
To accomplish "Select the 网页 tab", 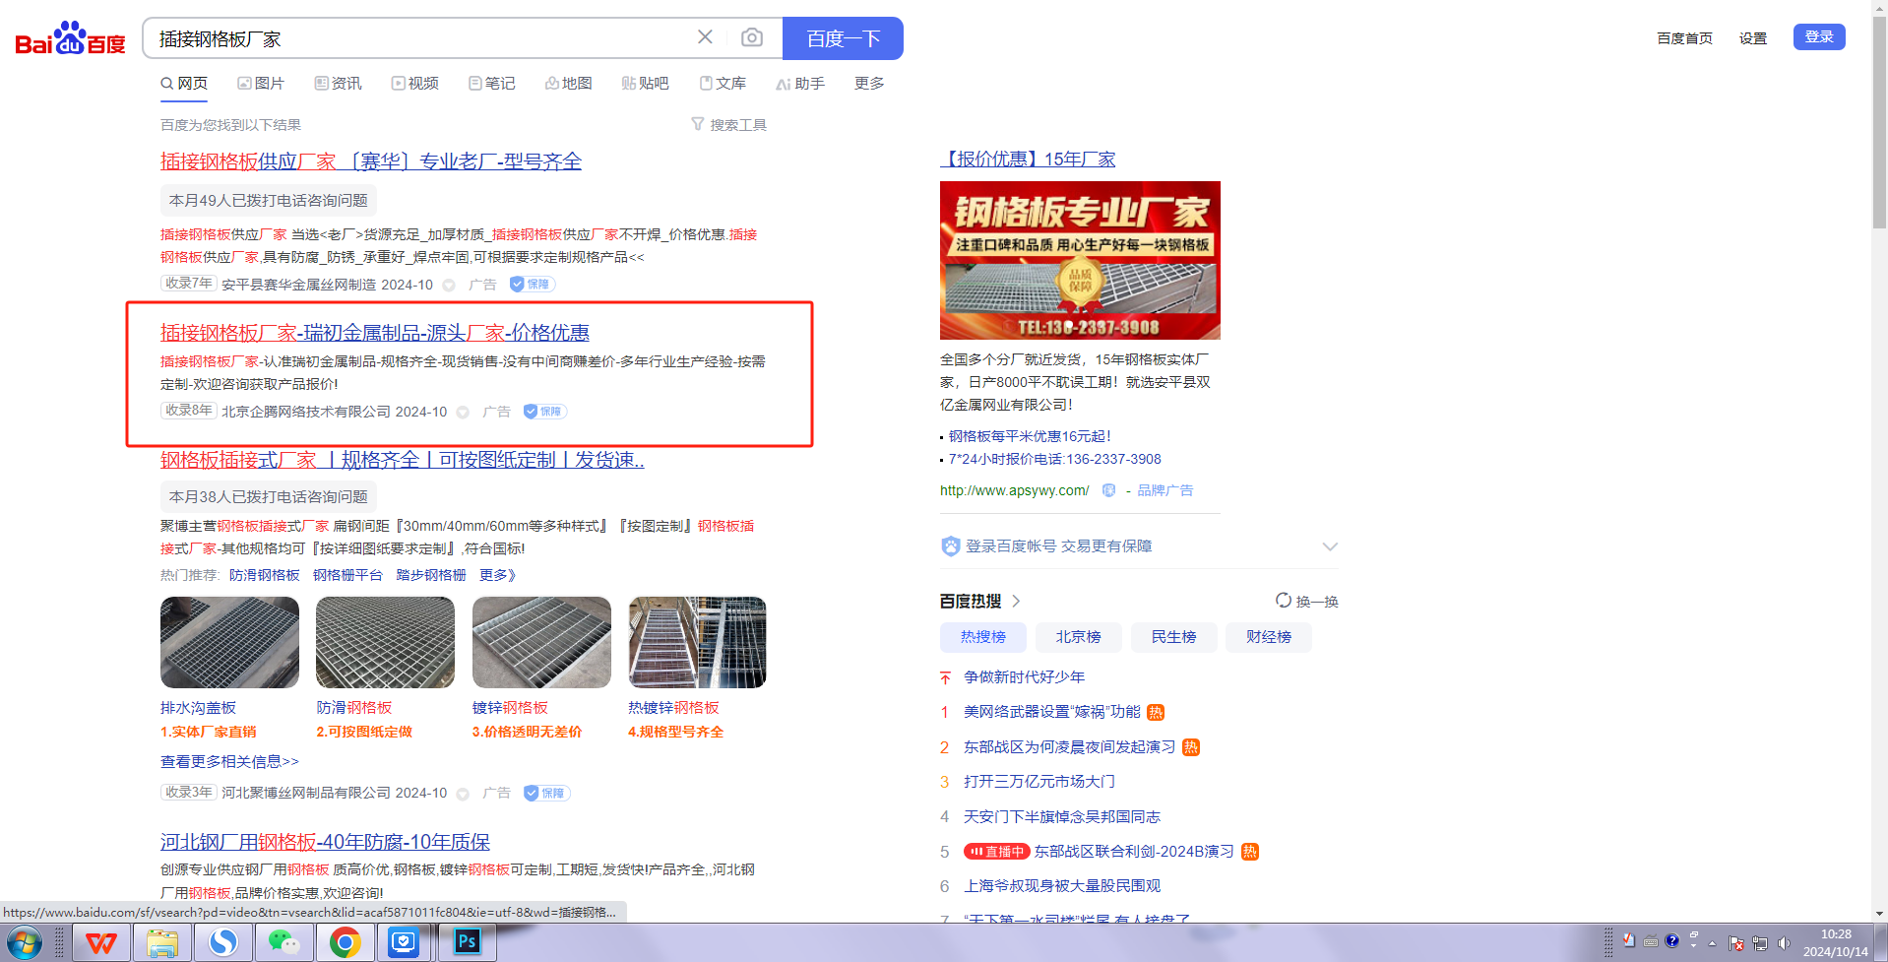I will [x=184, y=84].
